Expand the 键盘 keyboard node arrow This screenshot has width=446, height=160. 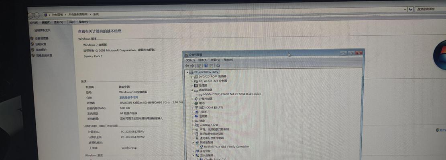pos(193,121)
